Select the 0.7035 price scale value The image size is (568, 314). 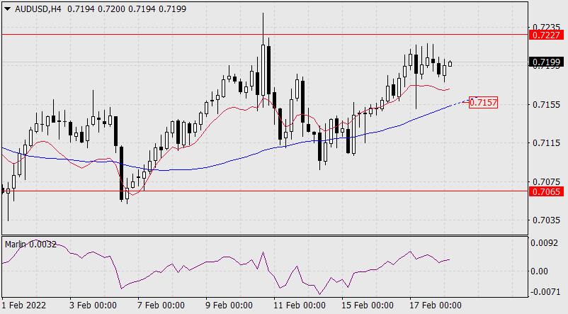(x=546, y=220)
